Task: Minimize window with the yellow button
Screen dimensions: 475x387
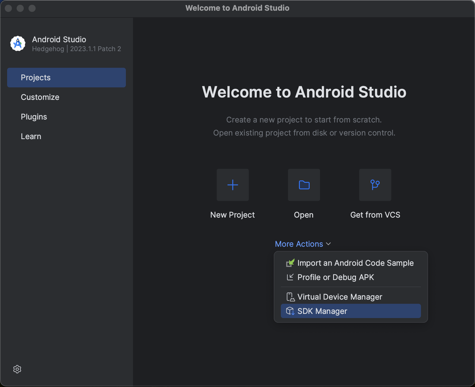Action: coord(20,8)
